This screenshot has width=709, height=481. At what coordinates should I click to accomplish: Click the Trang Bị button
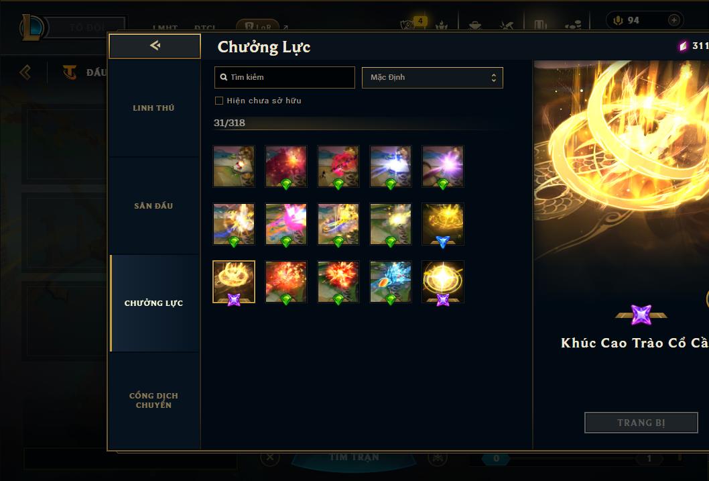(x=641, y=423)
